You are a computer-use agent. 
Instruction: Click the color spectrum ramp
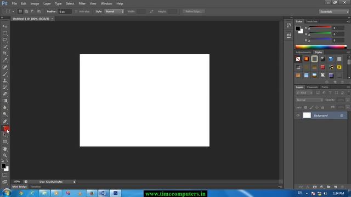(x=321, y=47)
